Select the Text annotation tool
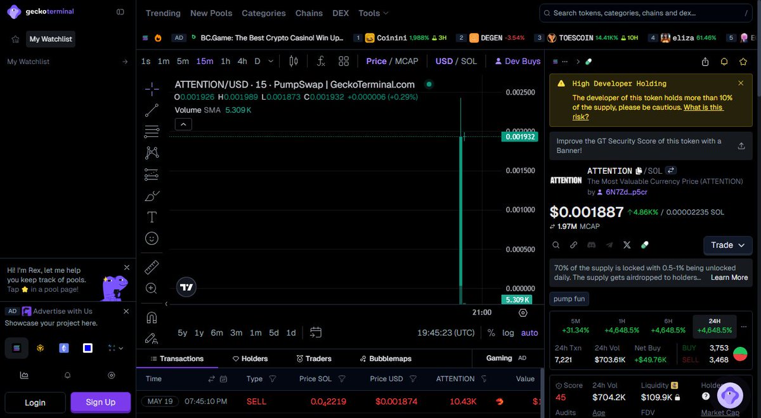761x418 pixels. click(x=152, y=217)
